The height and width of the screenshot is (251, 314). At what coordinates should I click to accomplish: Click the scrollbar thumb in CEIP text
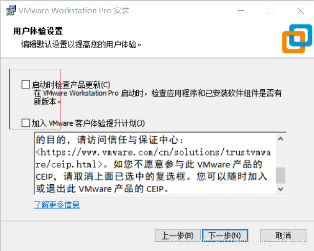(x=281, y=176)
